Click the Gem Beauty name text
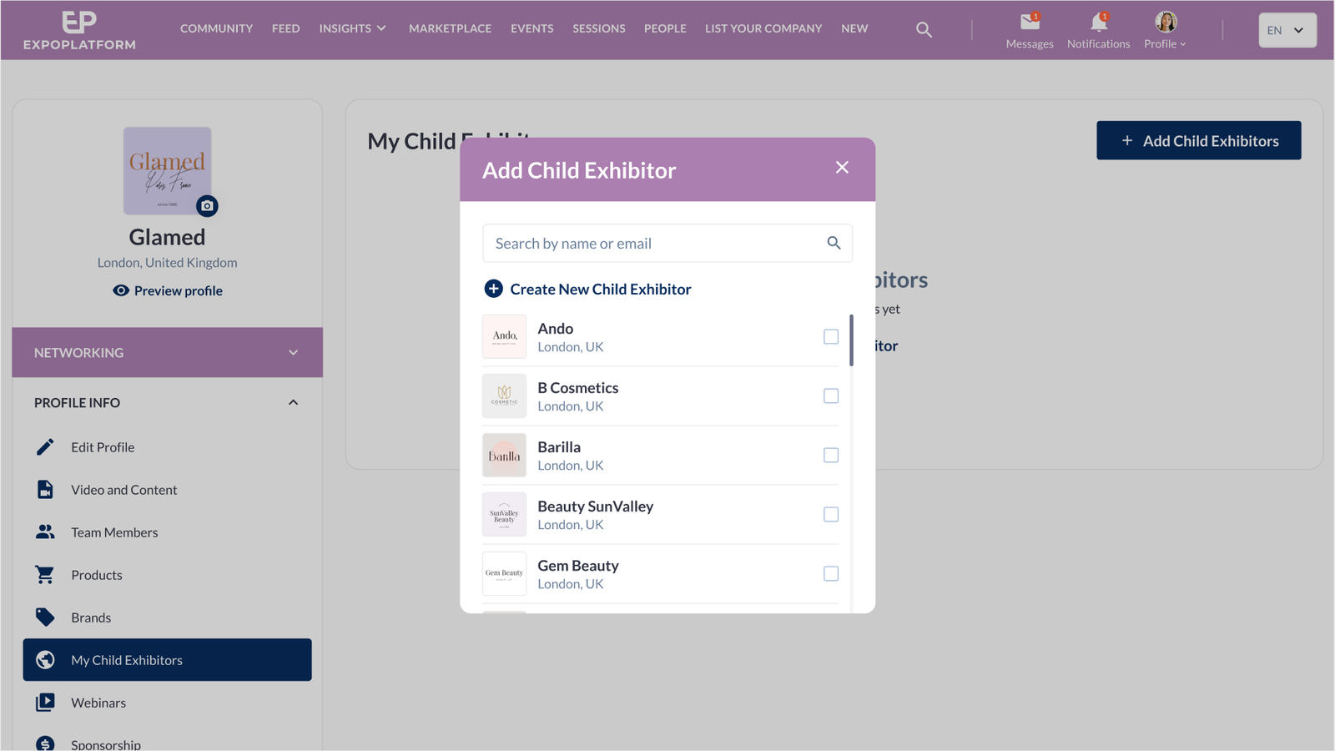This screenshot has height=751, width=1335. click(578, 565)
